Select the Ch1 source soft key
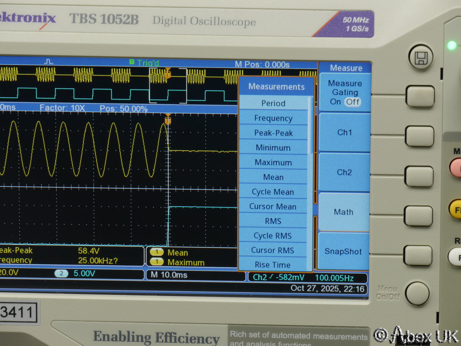The image size is (461, 346). (x=344, y=132)
